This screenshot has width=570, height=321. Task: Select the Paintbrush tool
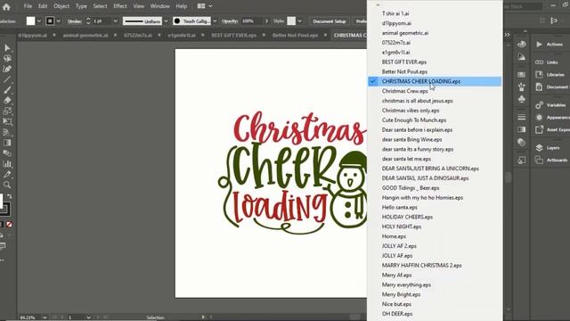click(x=7, y=90)
